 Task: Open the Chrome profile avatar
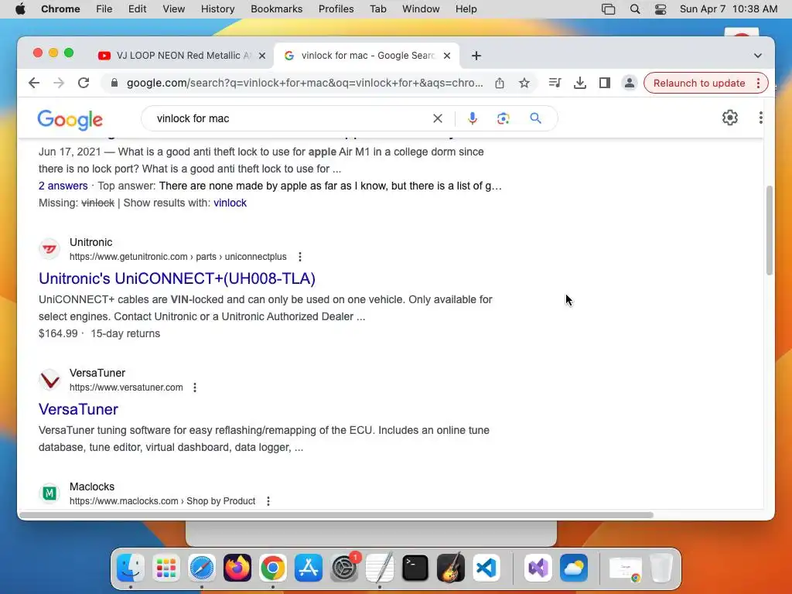click(x=630, y=83)
